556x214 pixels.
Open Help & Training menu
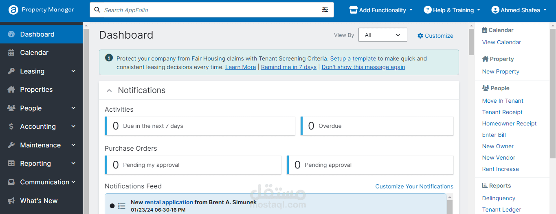coord(452,10)
